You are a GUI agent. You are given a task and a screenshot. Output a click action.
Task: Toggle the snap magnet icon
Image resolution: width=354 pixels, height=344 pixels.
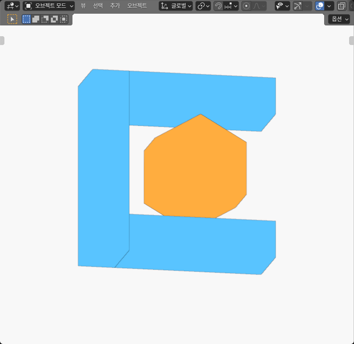218,6
